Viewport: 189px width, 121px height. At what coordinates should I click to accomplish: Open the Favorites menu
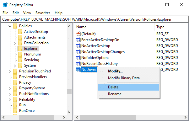pos(43,13)
